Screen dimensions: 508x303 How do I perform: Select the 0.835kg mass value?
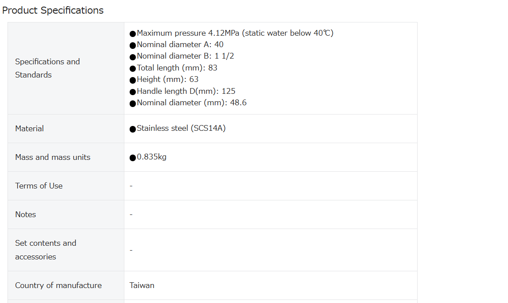152,157
